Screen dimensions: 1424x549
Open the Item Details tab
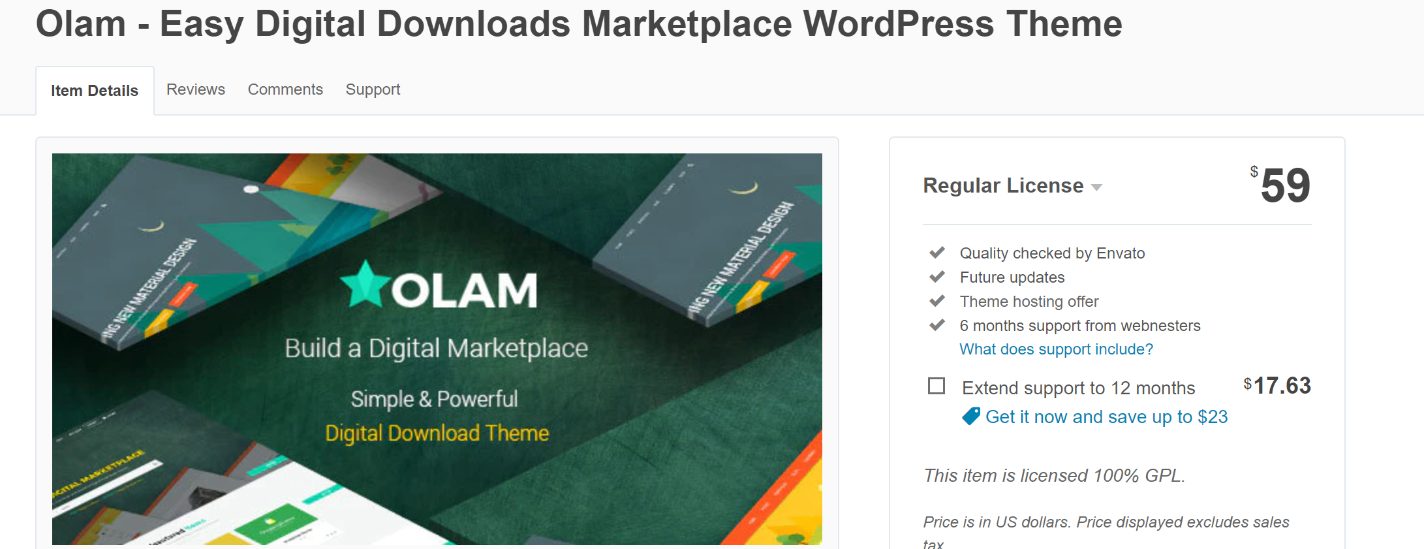tap(95, 91)
